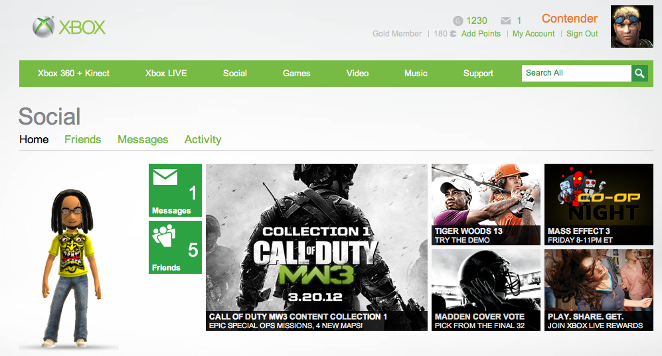The height and width of the screenshot is (356, 662).
Task: Click the Microsoft Points coin icon
Action: [453, 34]
